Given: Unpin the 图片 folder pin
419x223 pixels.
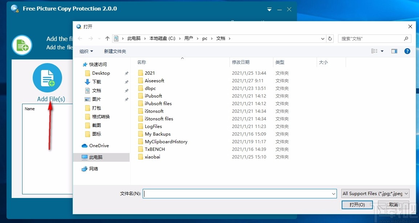Looking at the screenshot, I should 126,99.
